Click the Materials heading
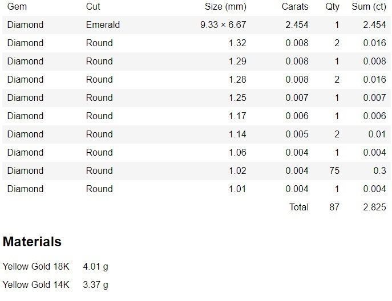Screen dimensions: 392x301 coord(32,242)
